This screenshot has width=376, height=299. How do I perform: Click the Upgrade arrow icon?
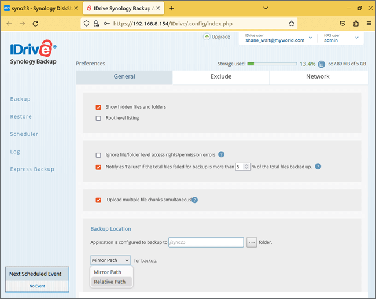pos(207,36)
